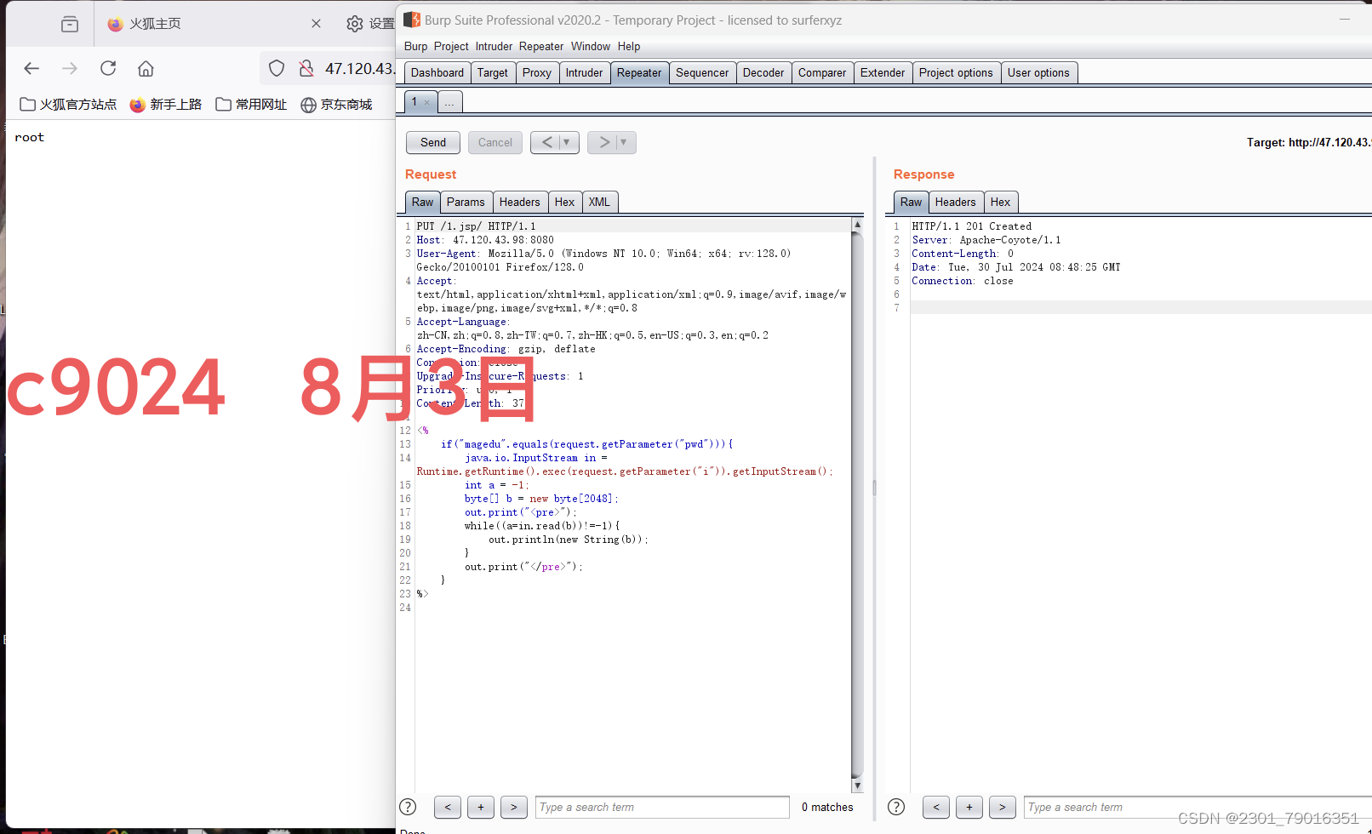Open the Repeater menu in menu bar
The height and width of the screenshot is (834, 1372).
coord(541,46)
